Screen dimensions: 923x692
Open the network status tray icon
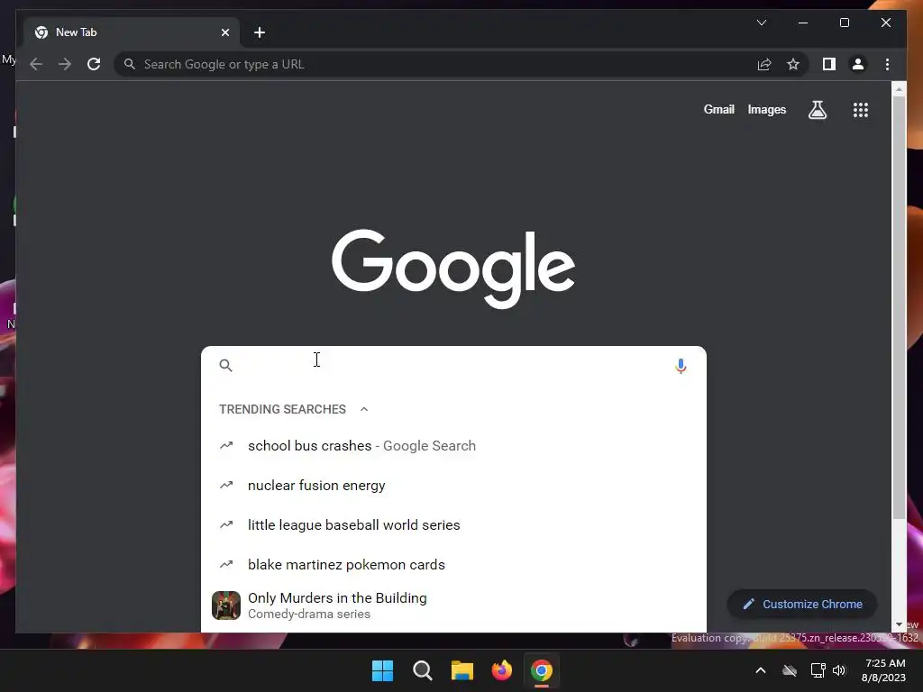[x=818, y=670]
